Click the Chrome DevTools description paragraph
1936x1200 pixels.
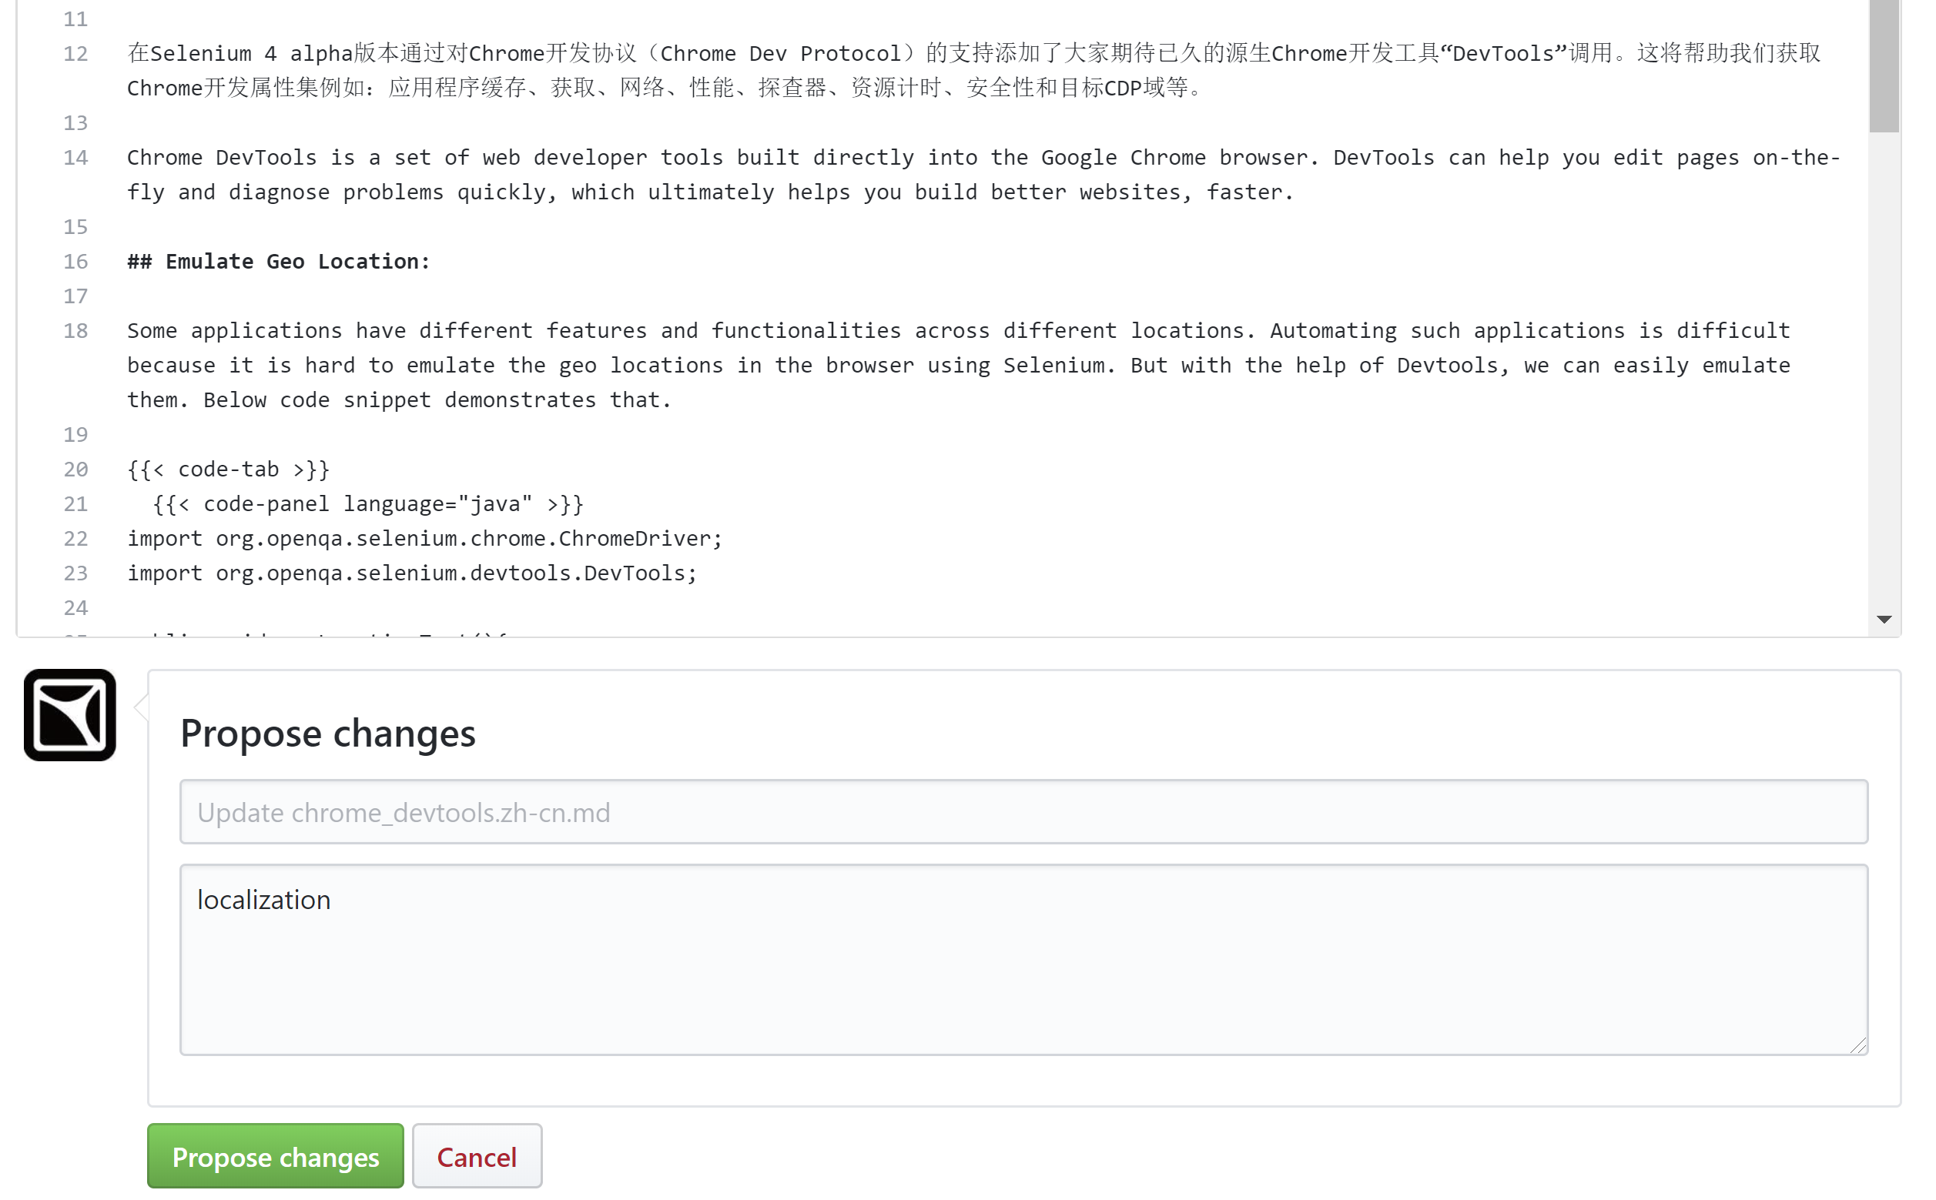click(983, 175)
